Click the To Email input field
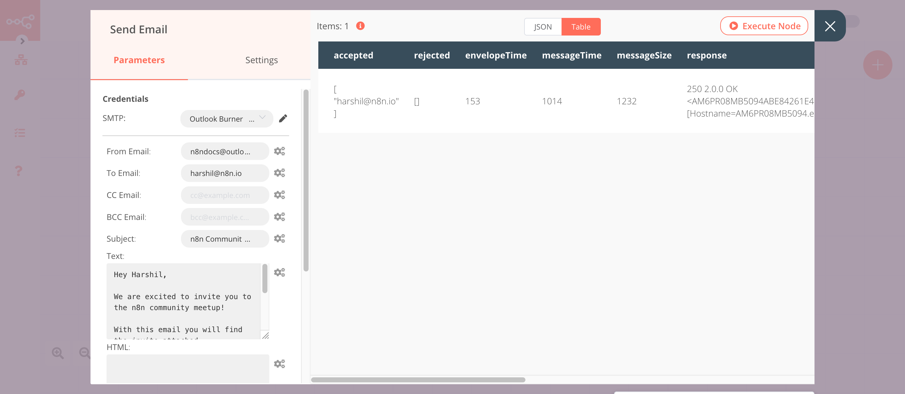Image resolution: width=905 pixels, height=394 pixels. (223, 173)
